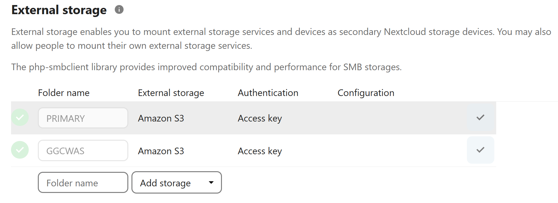Click the empty Folder name input
The width and height of the screenshot is (558, 203).
click(83, 183)
